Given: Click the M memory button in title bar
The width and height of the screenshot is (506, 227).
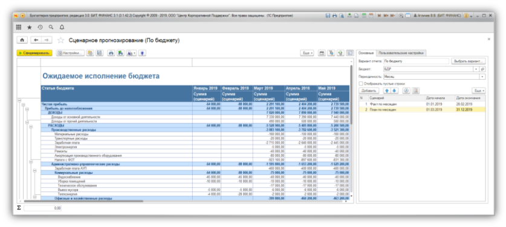Looking at the screenshot, I should click(380, 16).
